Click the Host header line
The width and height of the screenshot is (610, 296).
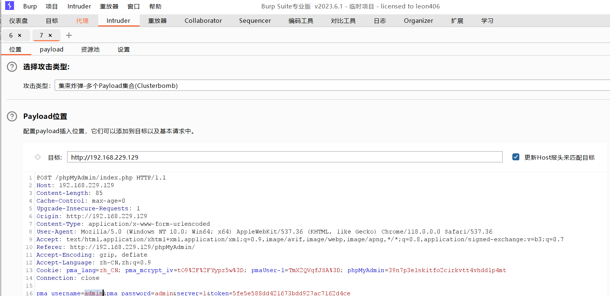click(75, 185)
